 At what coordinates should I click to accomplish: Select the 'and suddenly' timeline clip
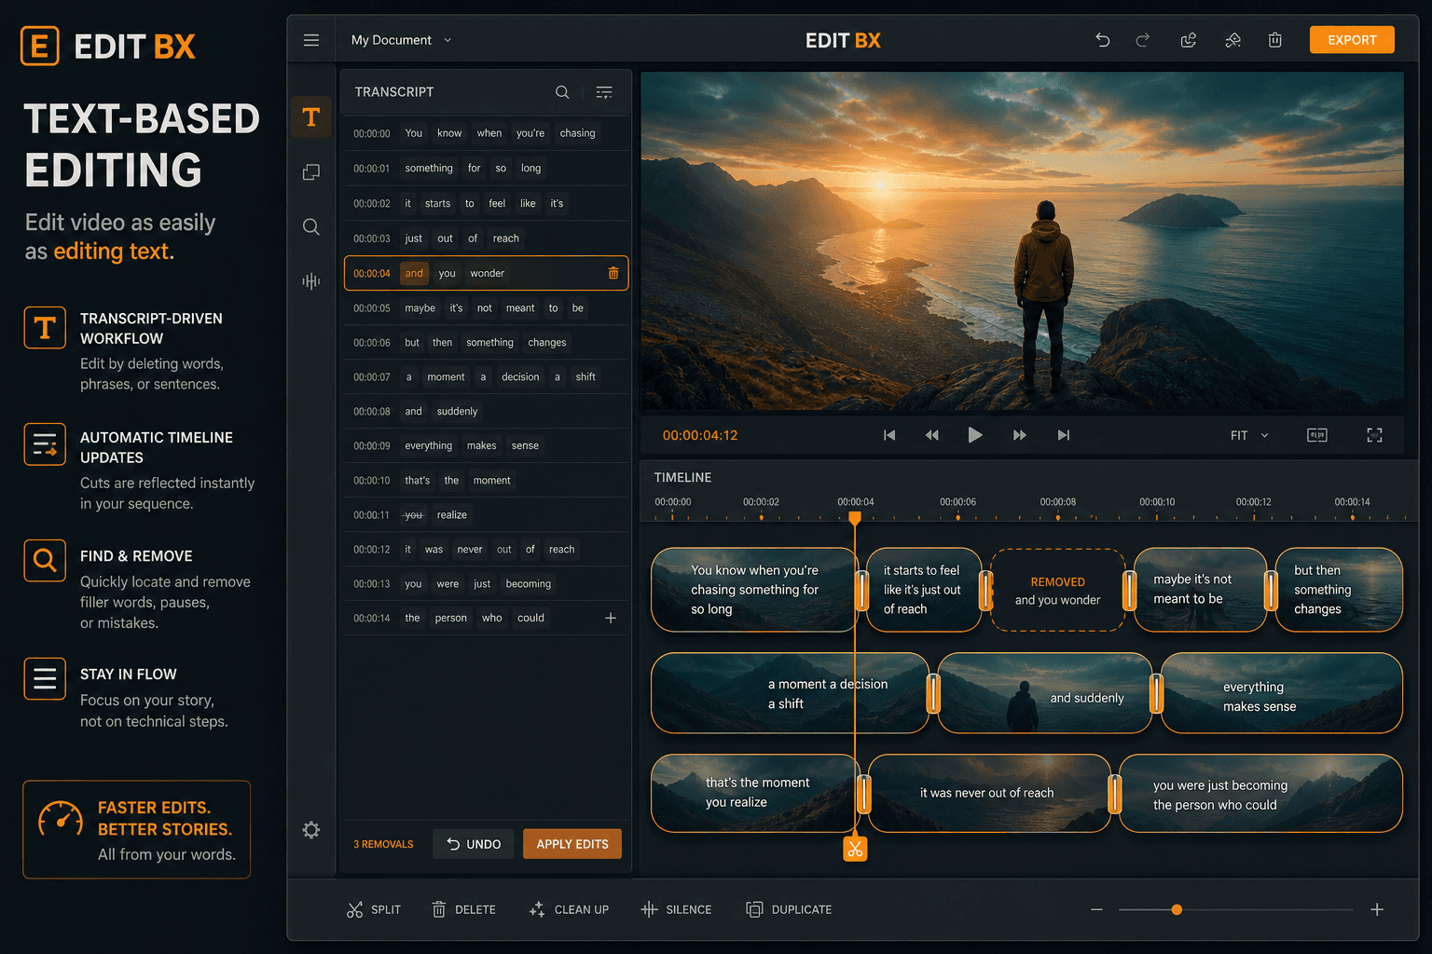1044,693
